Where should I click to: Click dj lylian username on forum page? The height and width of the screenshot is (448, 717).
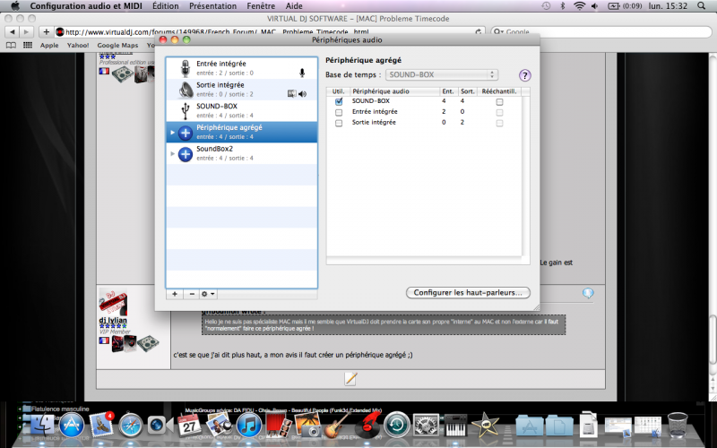(113, 320)
